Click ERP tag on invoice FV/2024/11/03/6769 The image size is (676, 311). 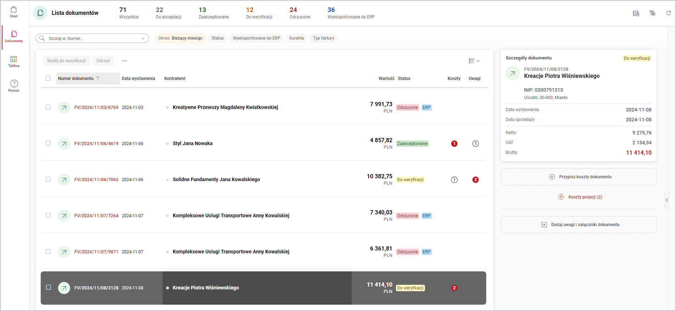click(427, 108)
